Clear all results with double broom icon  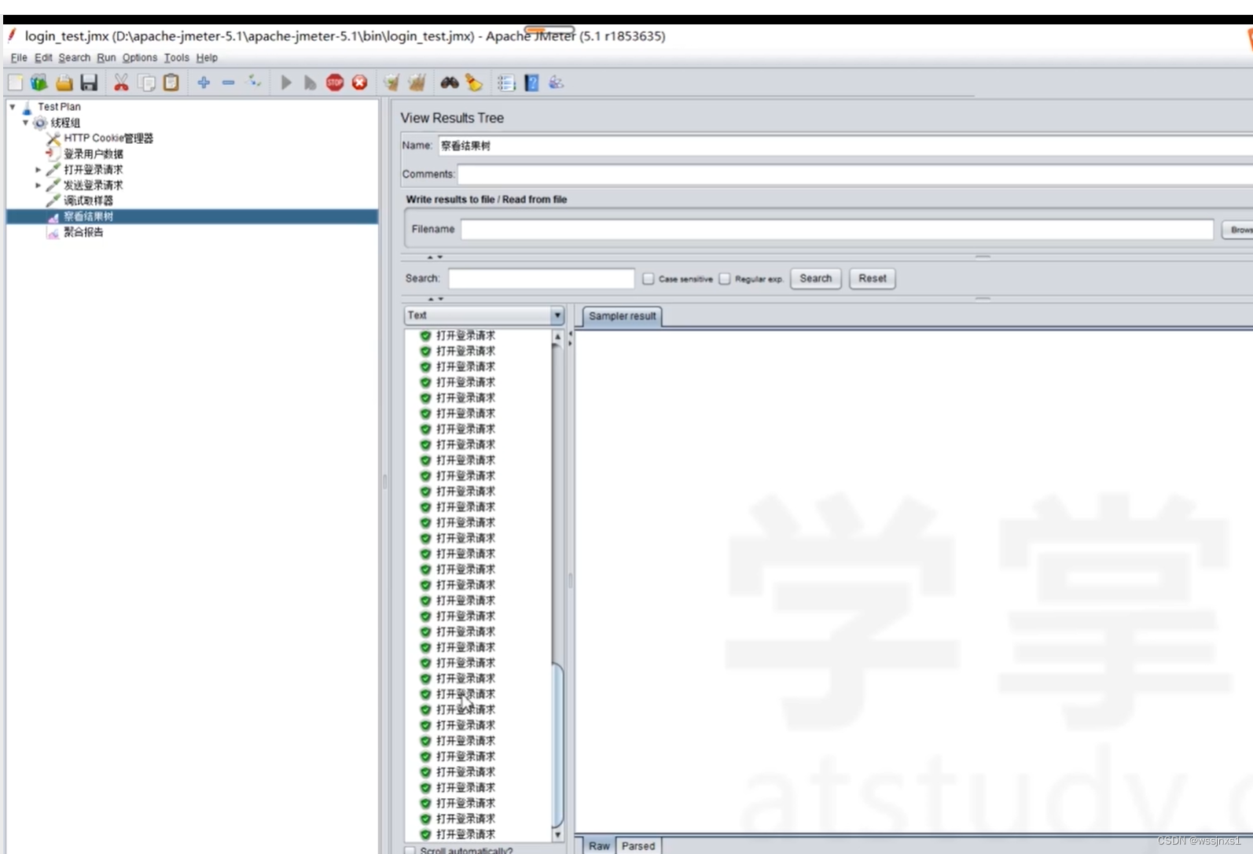pyautogui.click(x=417, y=83)
